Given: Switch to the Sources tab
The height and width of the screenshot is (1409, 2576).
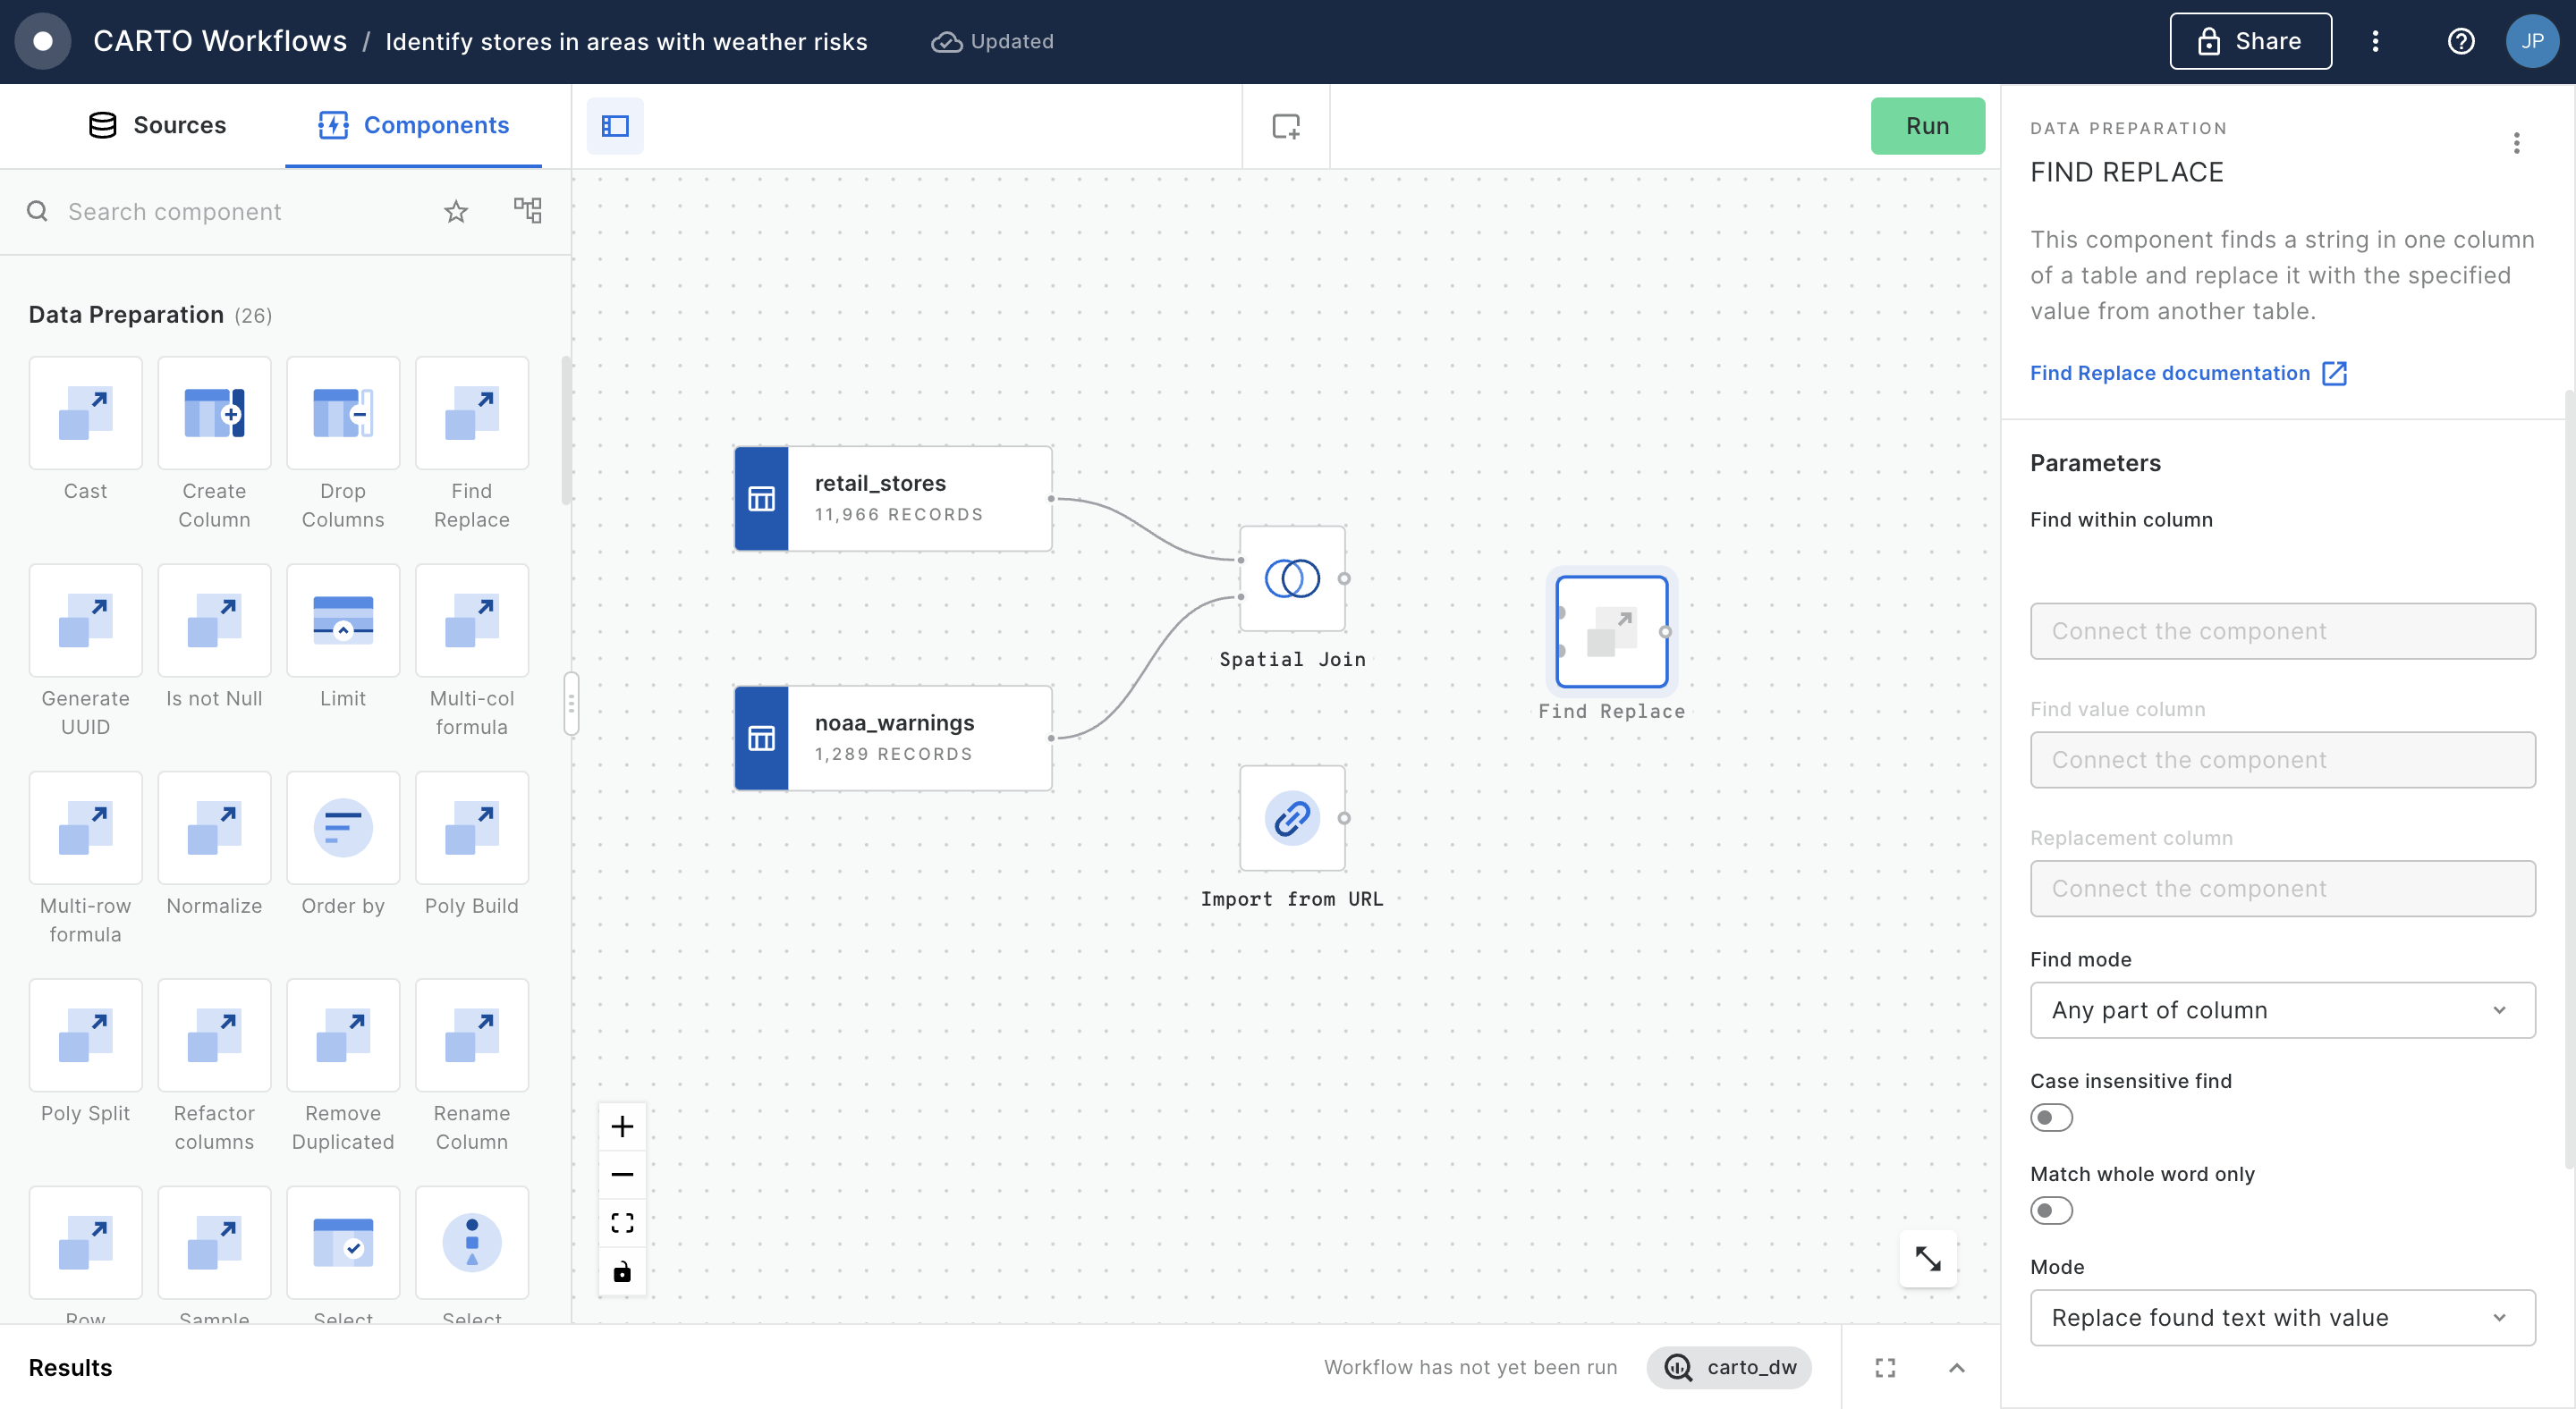Looking at the screenshot, I should 157,125.
